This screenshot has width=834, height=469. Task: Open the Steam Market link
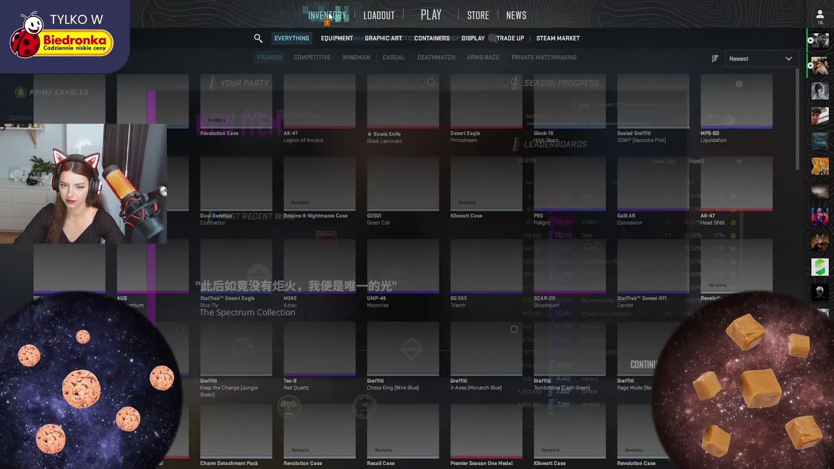tap(558, 38)
